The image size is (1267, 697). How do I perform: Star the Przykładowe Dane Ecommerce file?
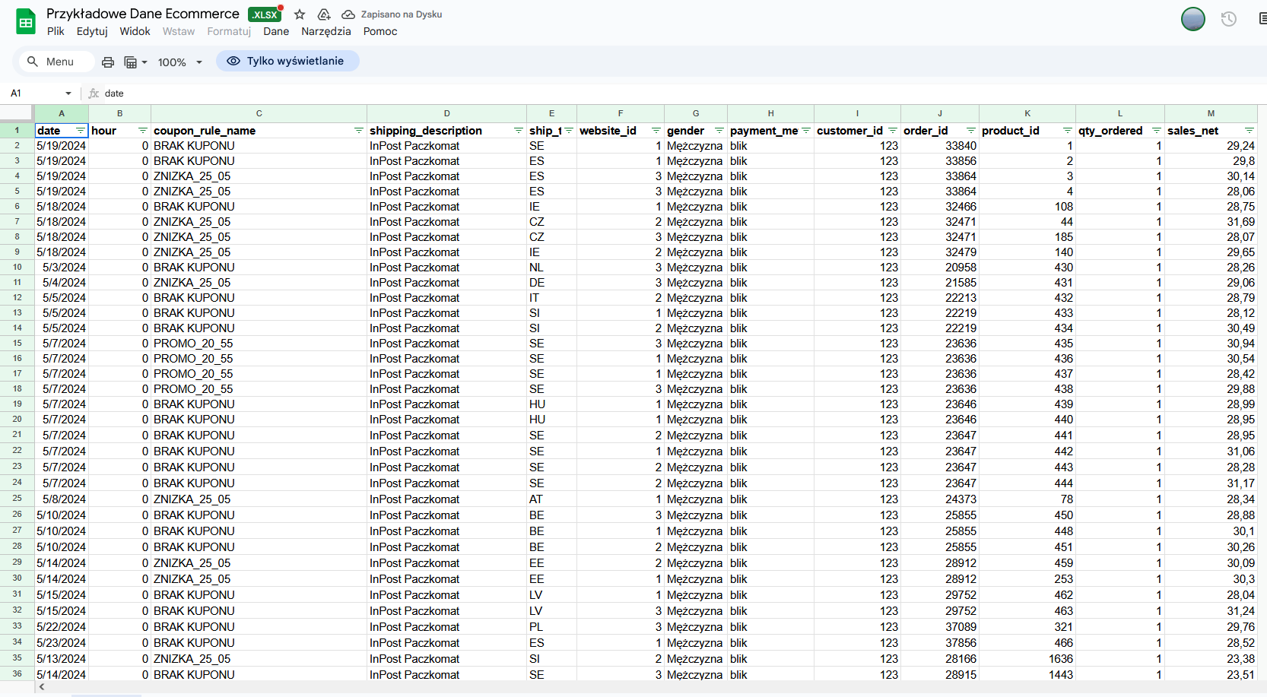click(x=300, y=14)
